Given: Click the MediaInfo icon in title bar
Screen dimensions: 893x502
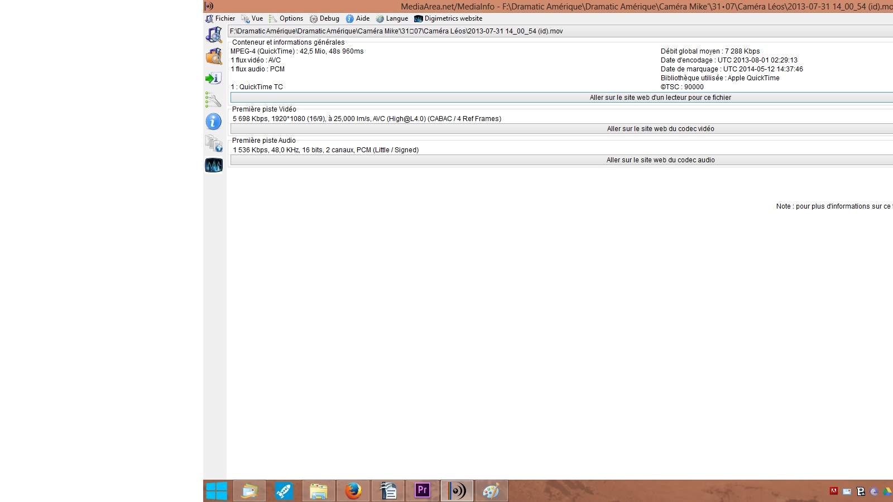Looking at the screenshot, I should pos(209,6).
